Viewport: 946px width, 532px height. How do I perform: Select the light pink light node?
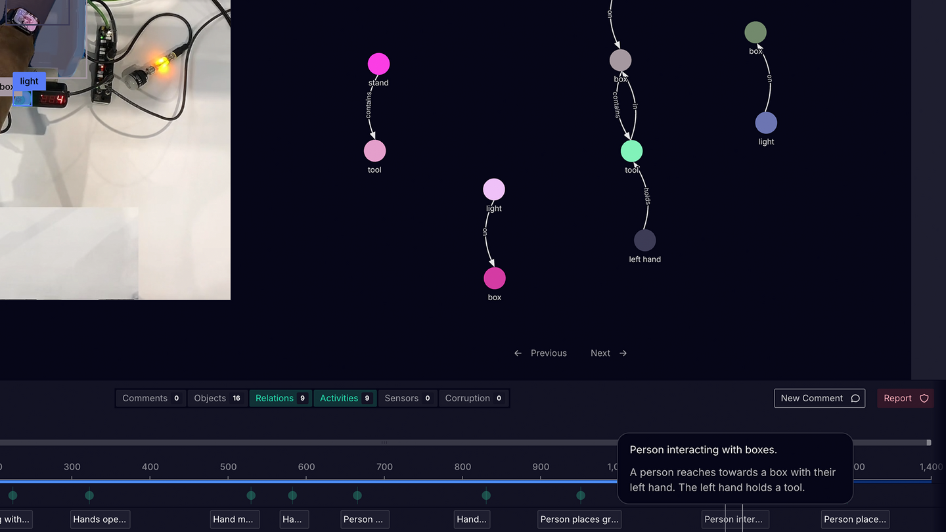pyautogui.click(x=494, y=190)
